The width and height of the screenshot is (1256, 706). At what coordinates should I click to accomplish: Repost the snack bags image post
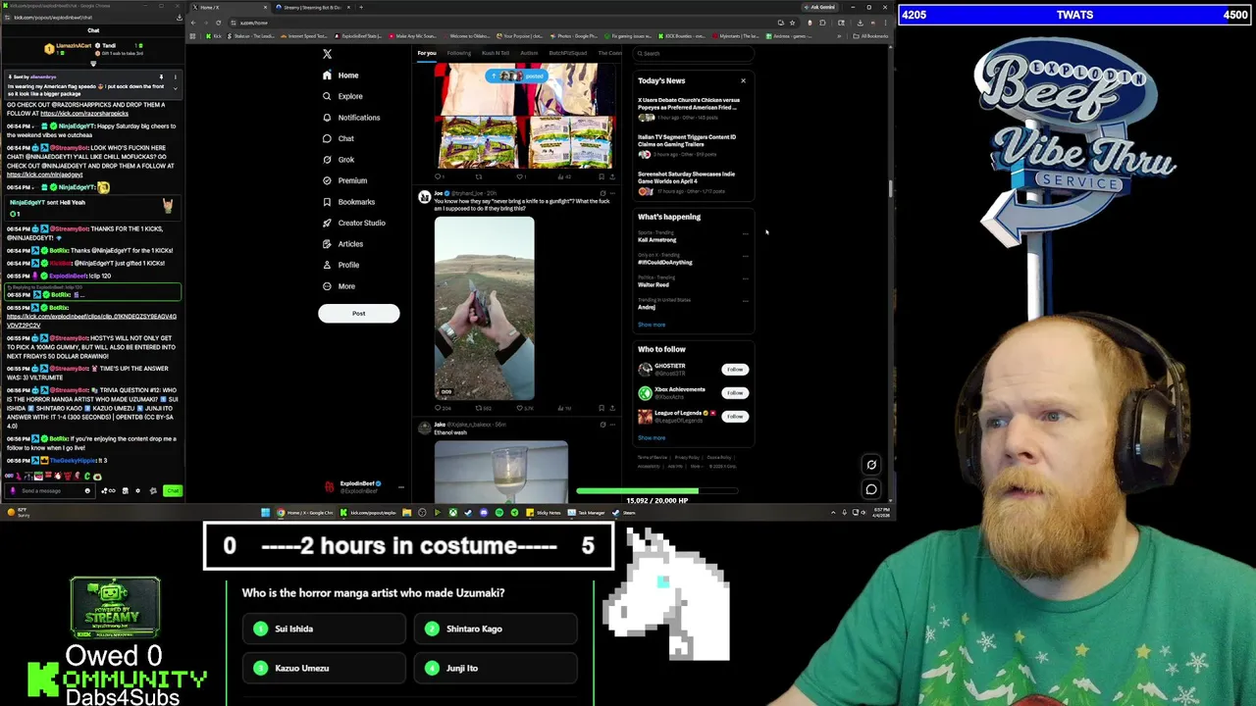[479, 176]
